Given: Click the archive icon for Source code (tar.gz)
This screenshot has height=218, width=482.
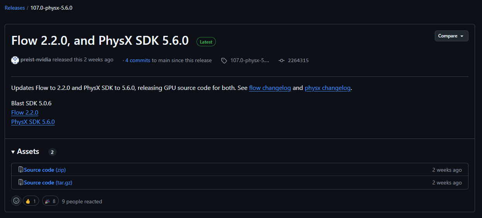Looking at the screenshot, I should tap(21, 183).
